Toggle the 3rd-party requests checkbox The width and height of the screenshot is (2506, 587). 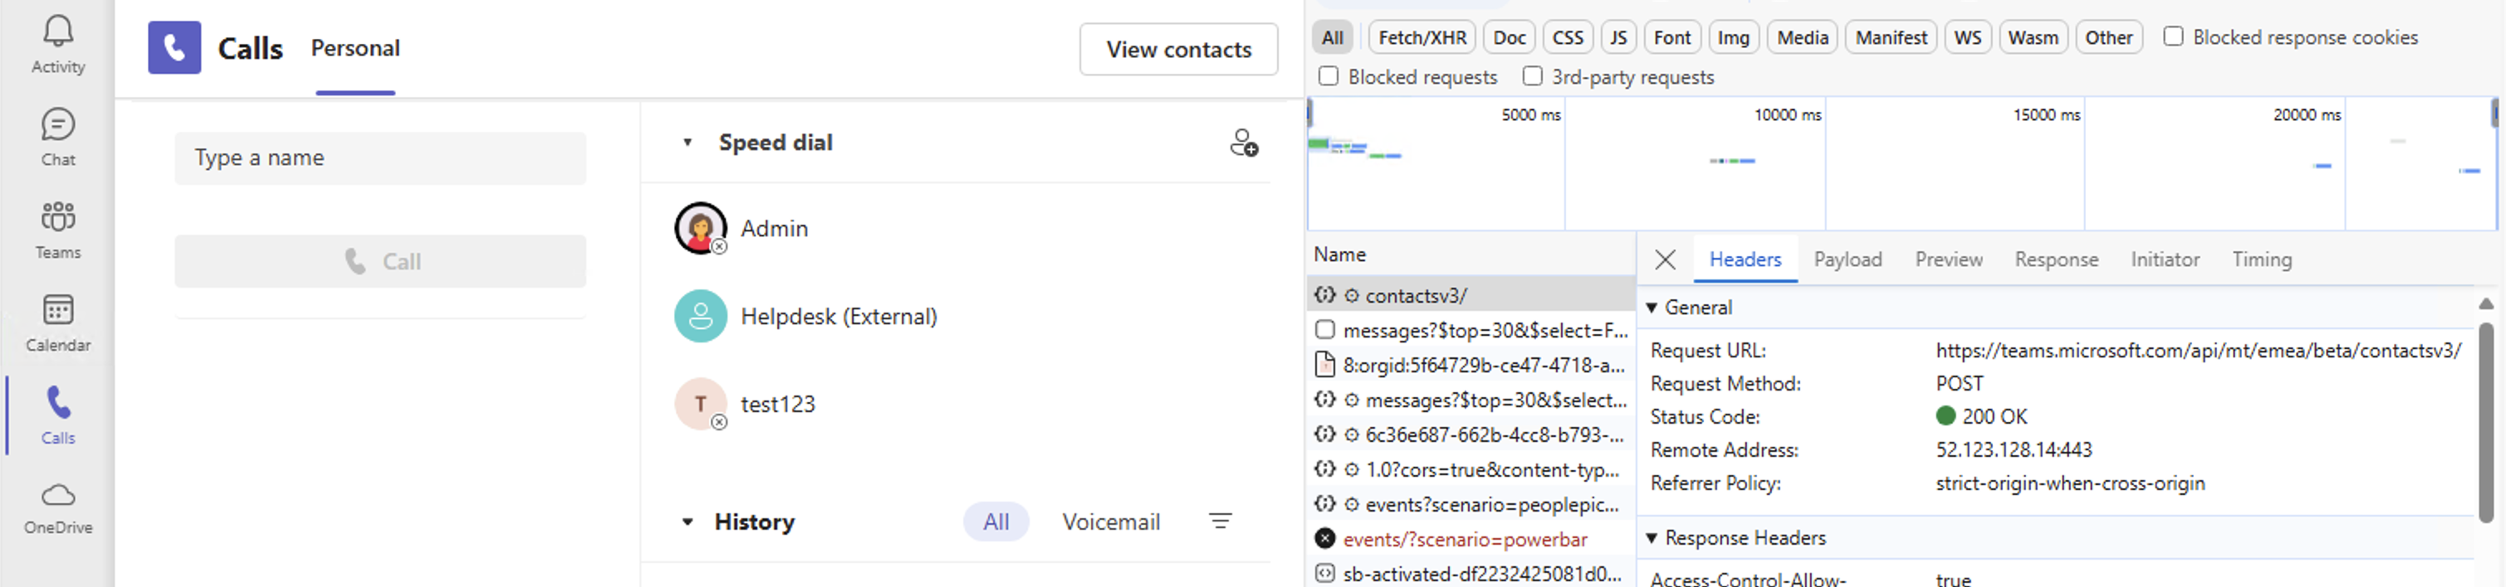(1532, 75)
